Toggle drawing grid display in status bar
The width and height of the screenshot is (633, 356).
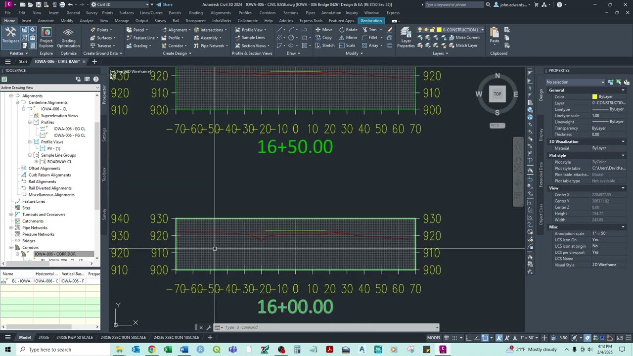[x=447, y=338]
